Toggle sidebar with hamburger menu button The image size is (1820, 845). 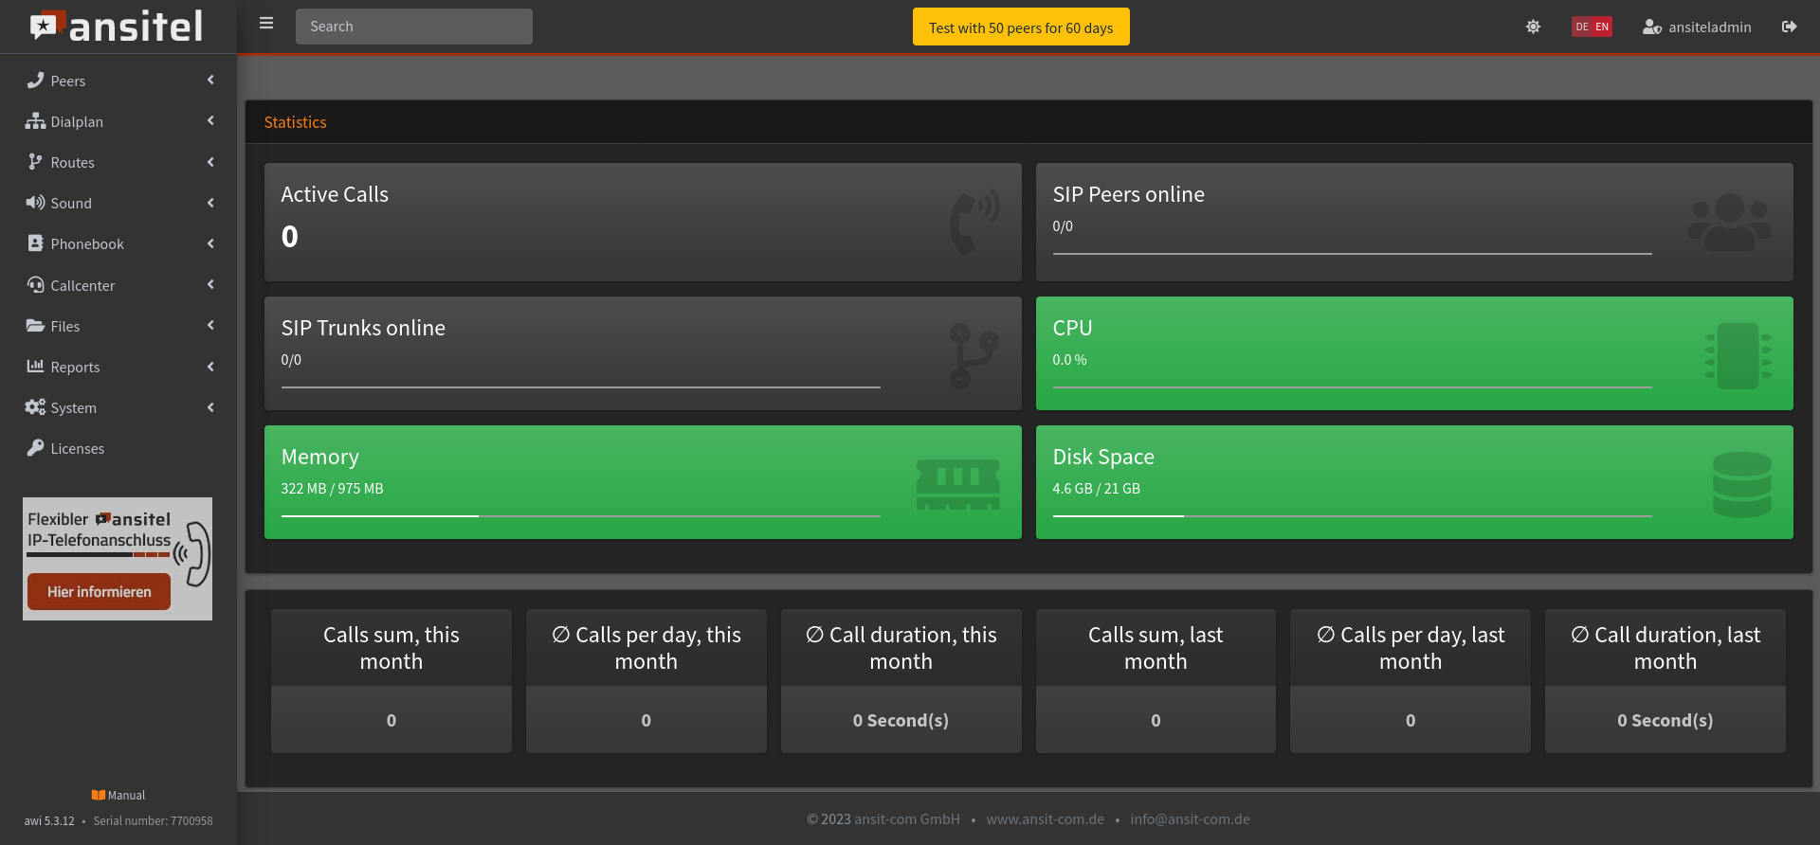266,24
